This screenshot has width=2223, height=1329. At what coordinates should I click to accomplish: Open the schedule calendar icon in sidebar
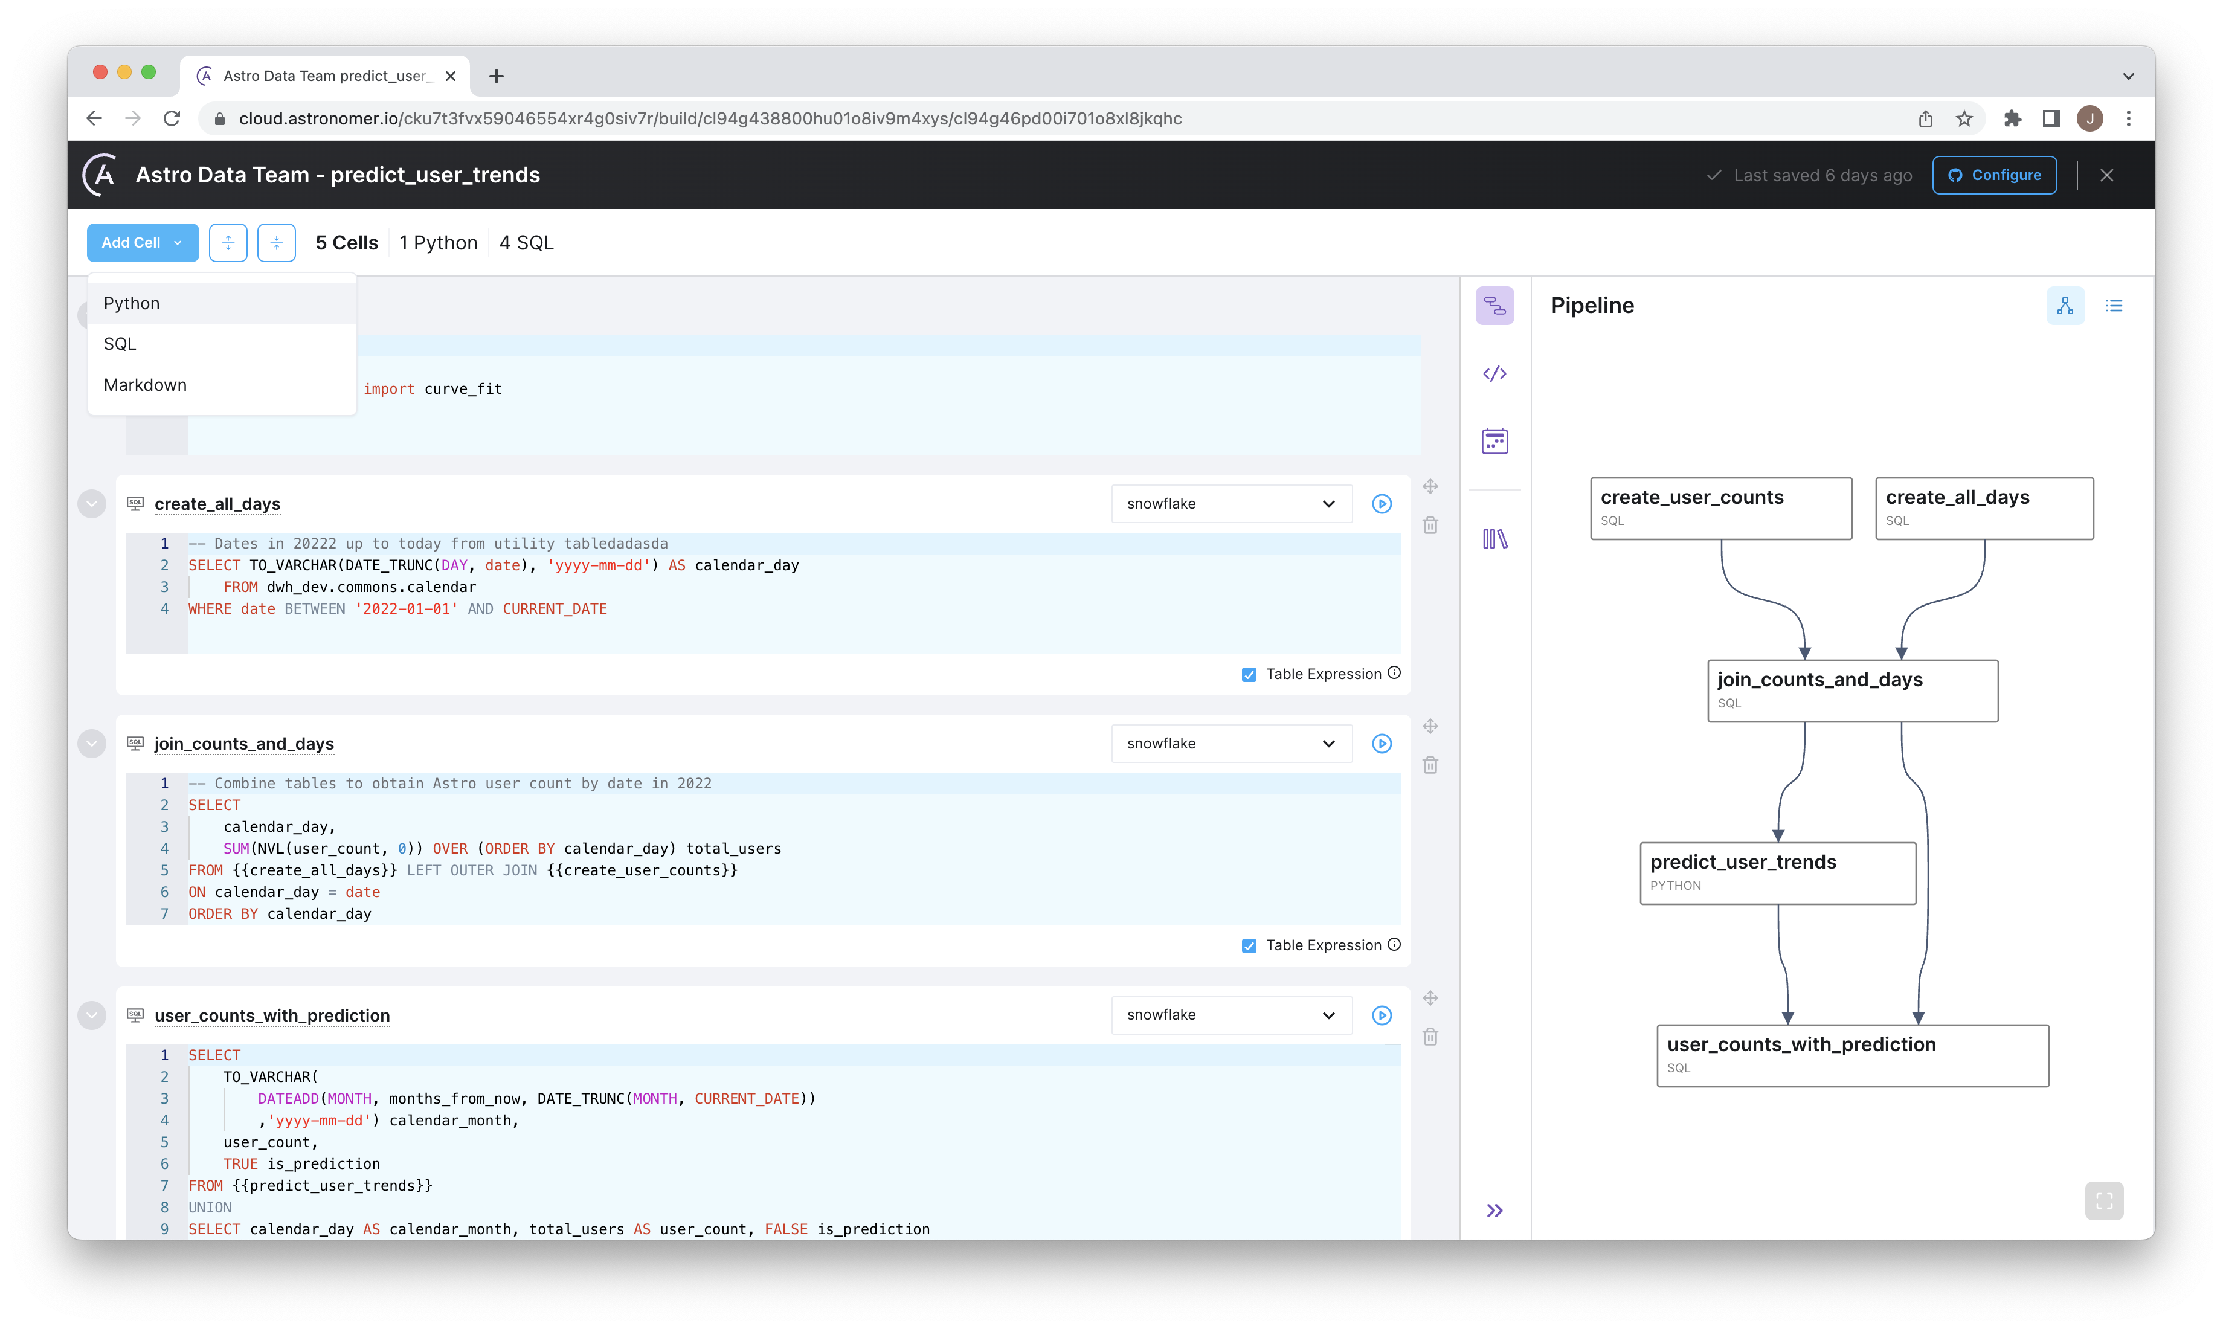tap(1494, 440)
